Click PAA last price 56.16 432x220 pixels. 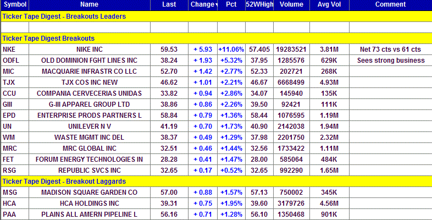(x=169, y=215)
